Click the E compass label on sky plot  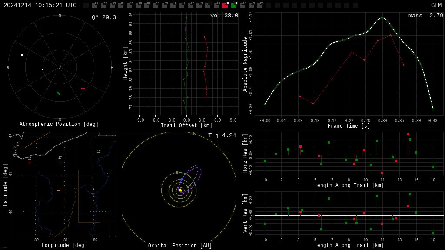[112, 67]
